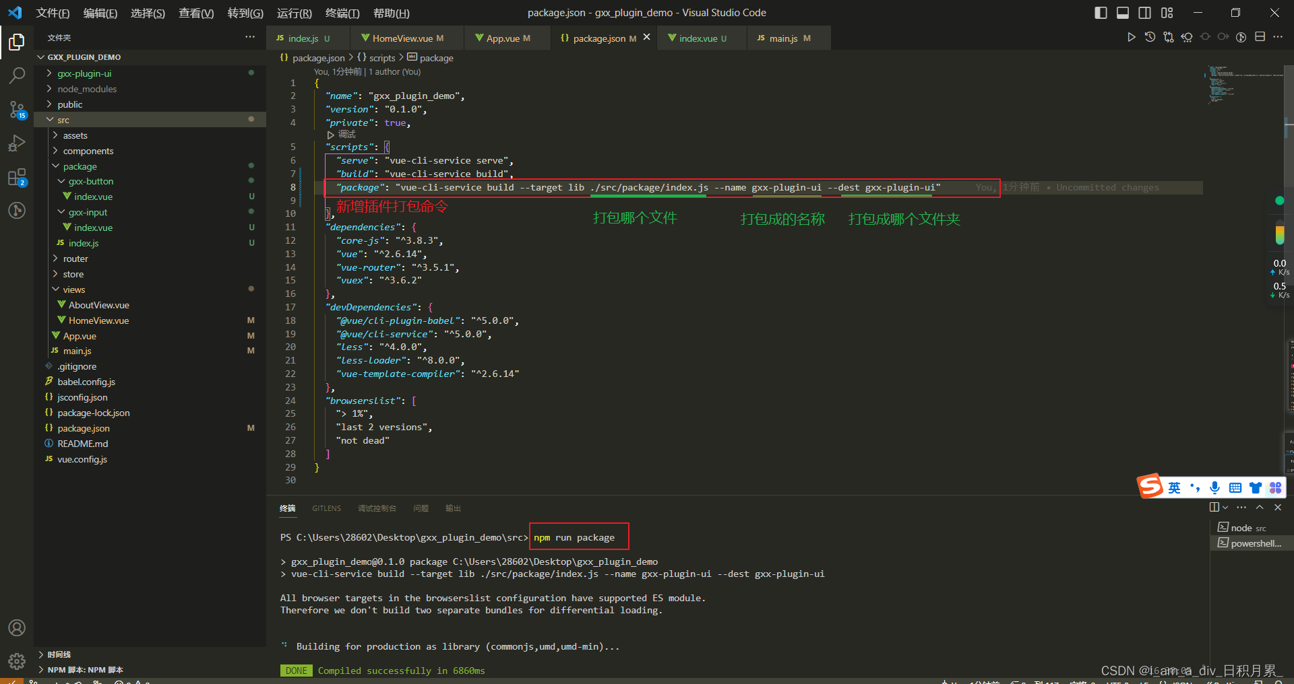
Task: Open the File (文件) menu
Action: point(53,13)
